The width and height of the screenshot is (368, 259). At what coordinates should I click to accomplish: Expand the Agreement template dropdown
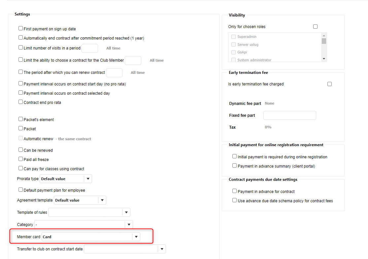click(x=102, y=200)
